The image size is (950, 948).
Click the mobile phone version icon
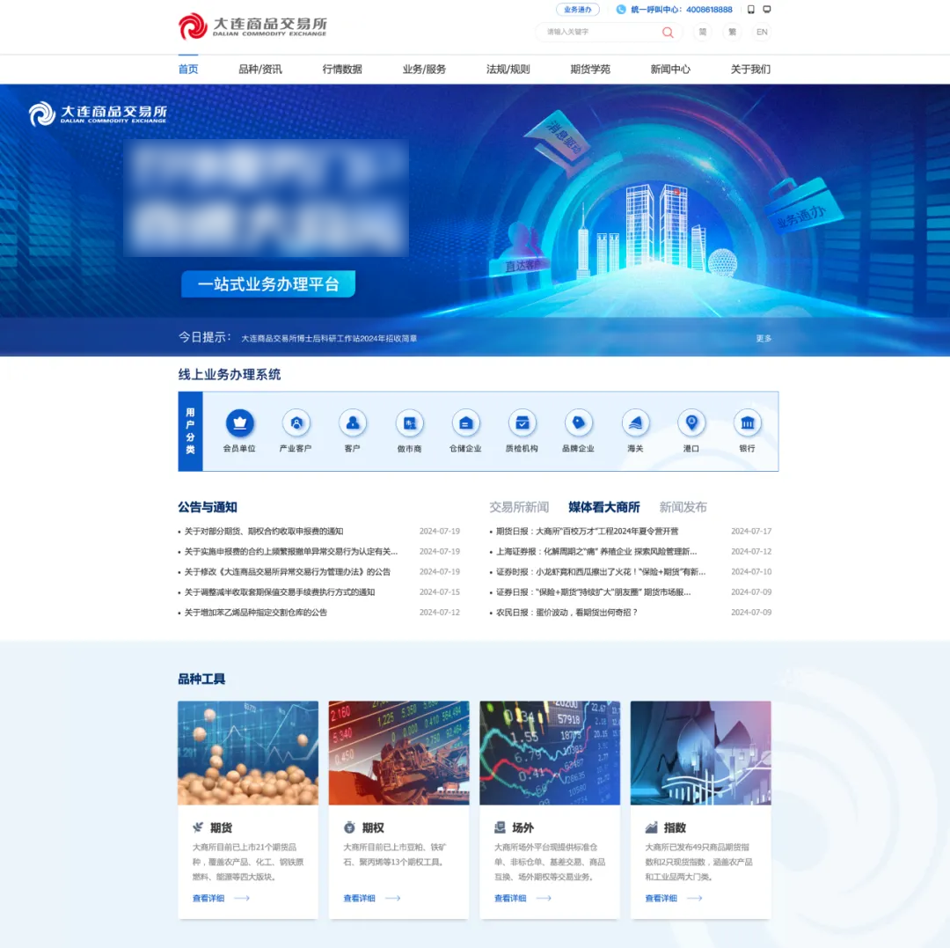coord(751,10)
